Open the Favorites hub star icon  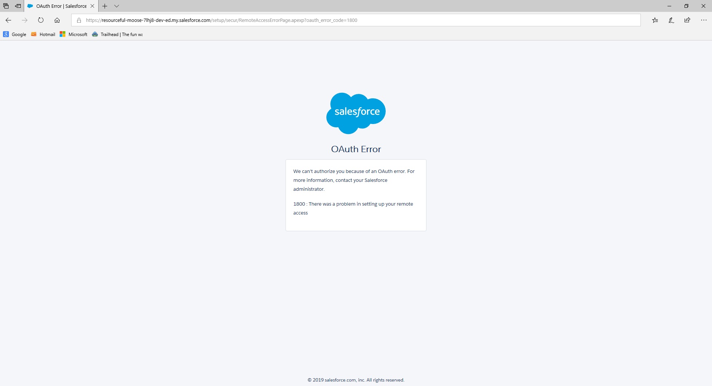coord(655,20)
